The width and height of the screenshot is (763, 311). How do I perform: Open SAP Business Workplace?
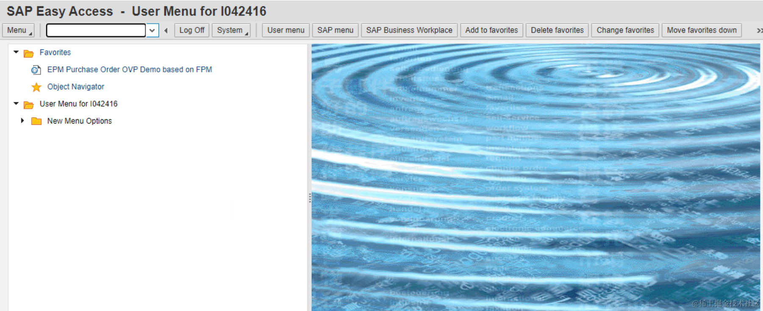[x=409, y=30]
